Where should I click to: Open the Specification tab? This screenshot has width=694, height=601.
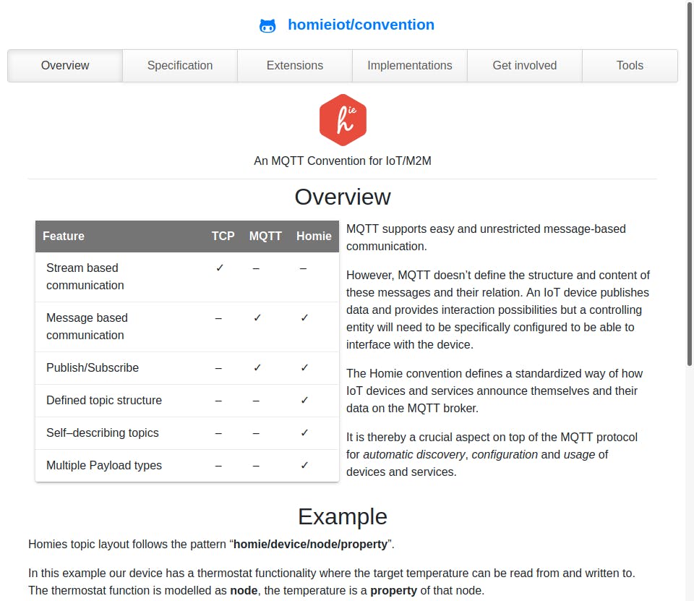[x=180, y=66]
